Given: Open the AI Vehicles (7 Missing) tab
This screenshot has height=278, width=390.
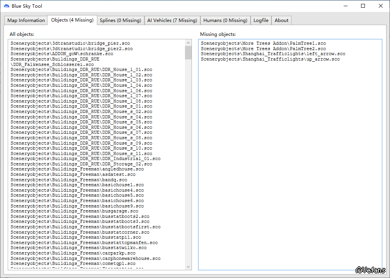Looking at the screenshot, I should [172, 20].
